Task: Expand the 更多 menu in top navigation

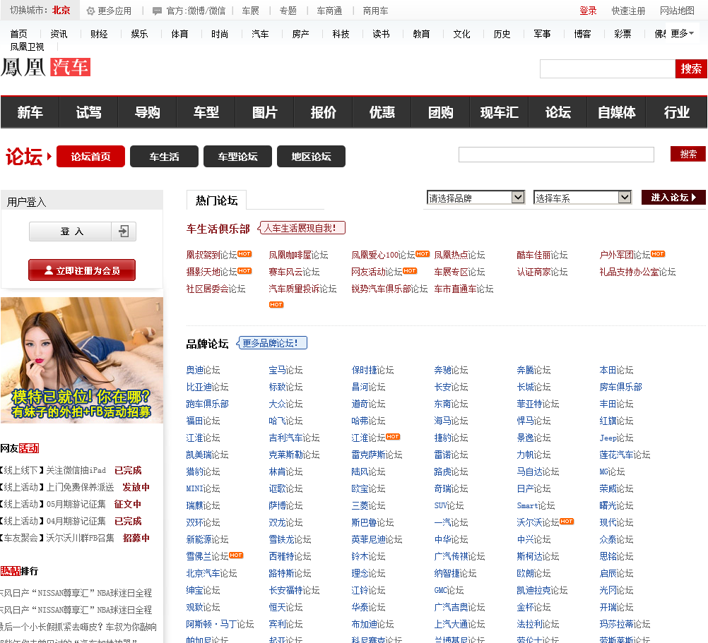Action: (683, 33)
